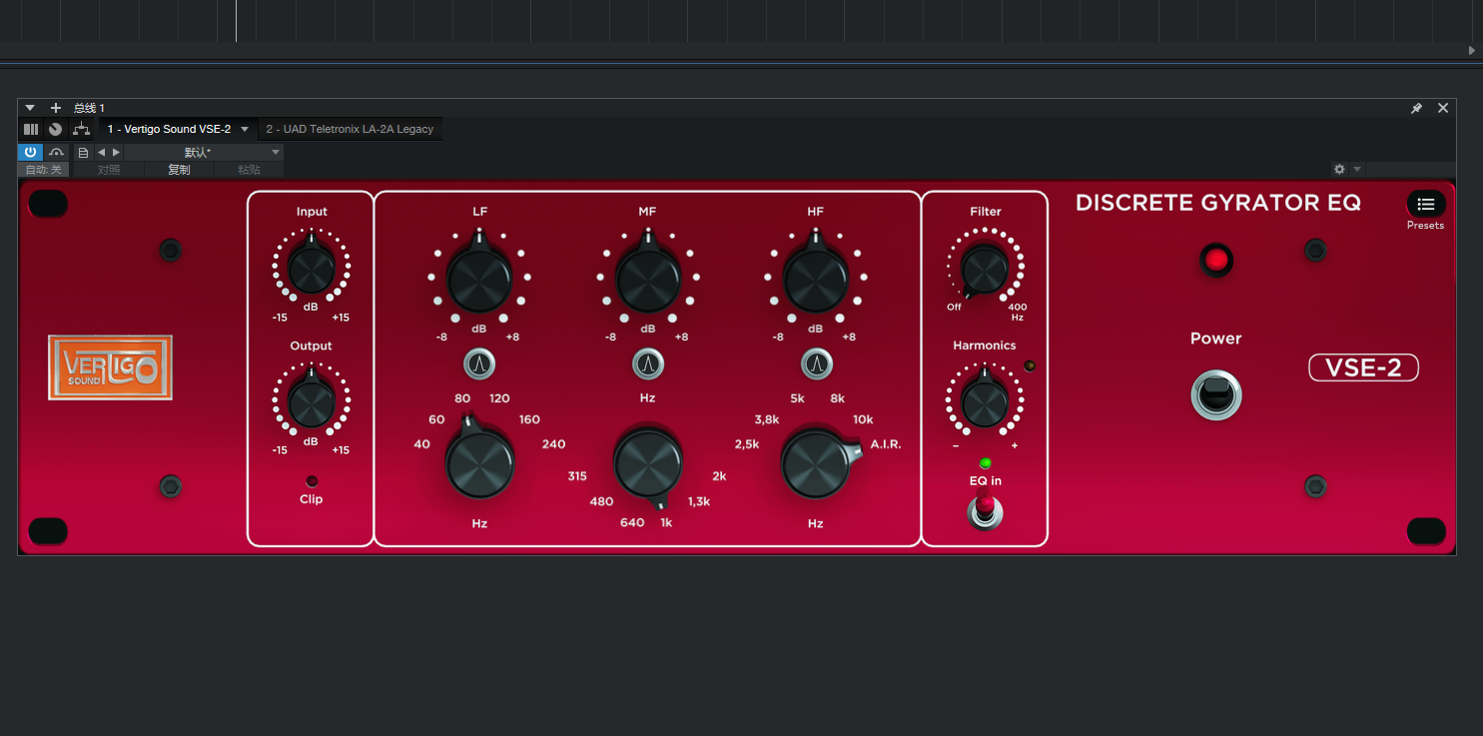Set LF frequency to 60
The image size is (1483, 736).
pyautogui.click(x=436, y=419)
